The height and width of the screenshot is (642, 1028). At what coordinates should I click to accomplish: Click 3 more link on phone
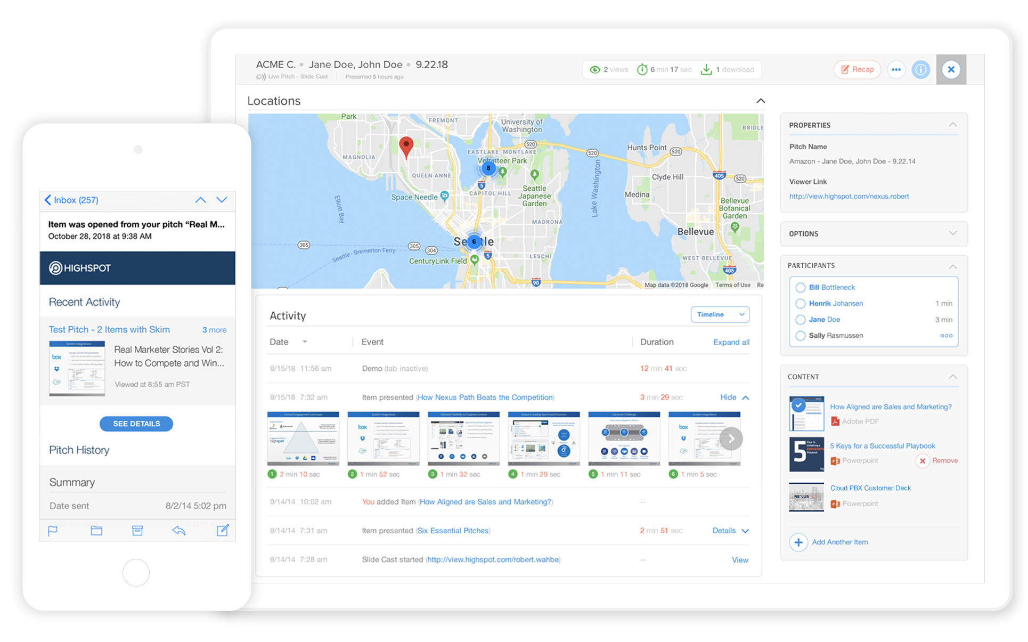214,330
